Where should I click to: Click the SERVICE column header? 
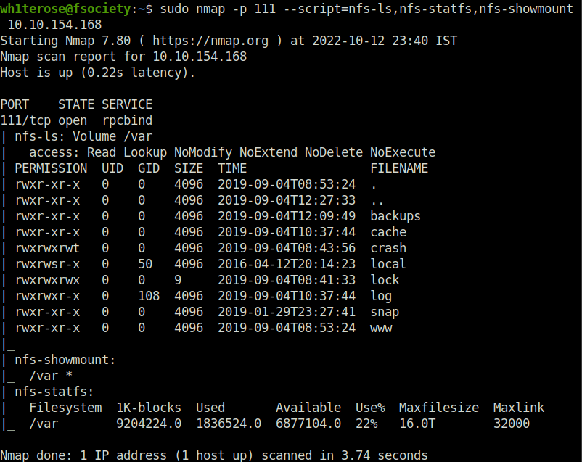pos(127,104)
